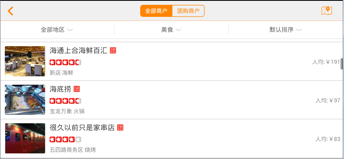
Task: Click the 海底捞 hotpot thumbnail photo
Action: (x=25, y=100)
